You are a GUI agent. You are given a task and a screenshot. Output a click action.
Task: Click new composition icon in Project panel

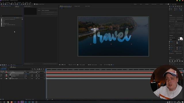pos(4,65)
